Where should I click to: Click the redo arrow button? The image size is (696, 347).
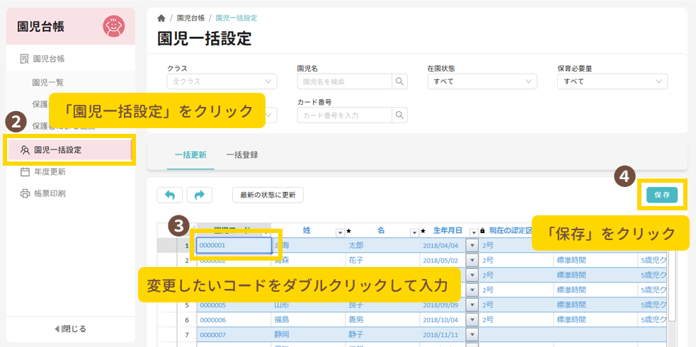click(x=199, y=195)
